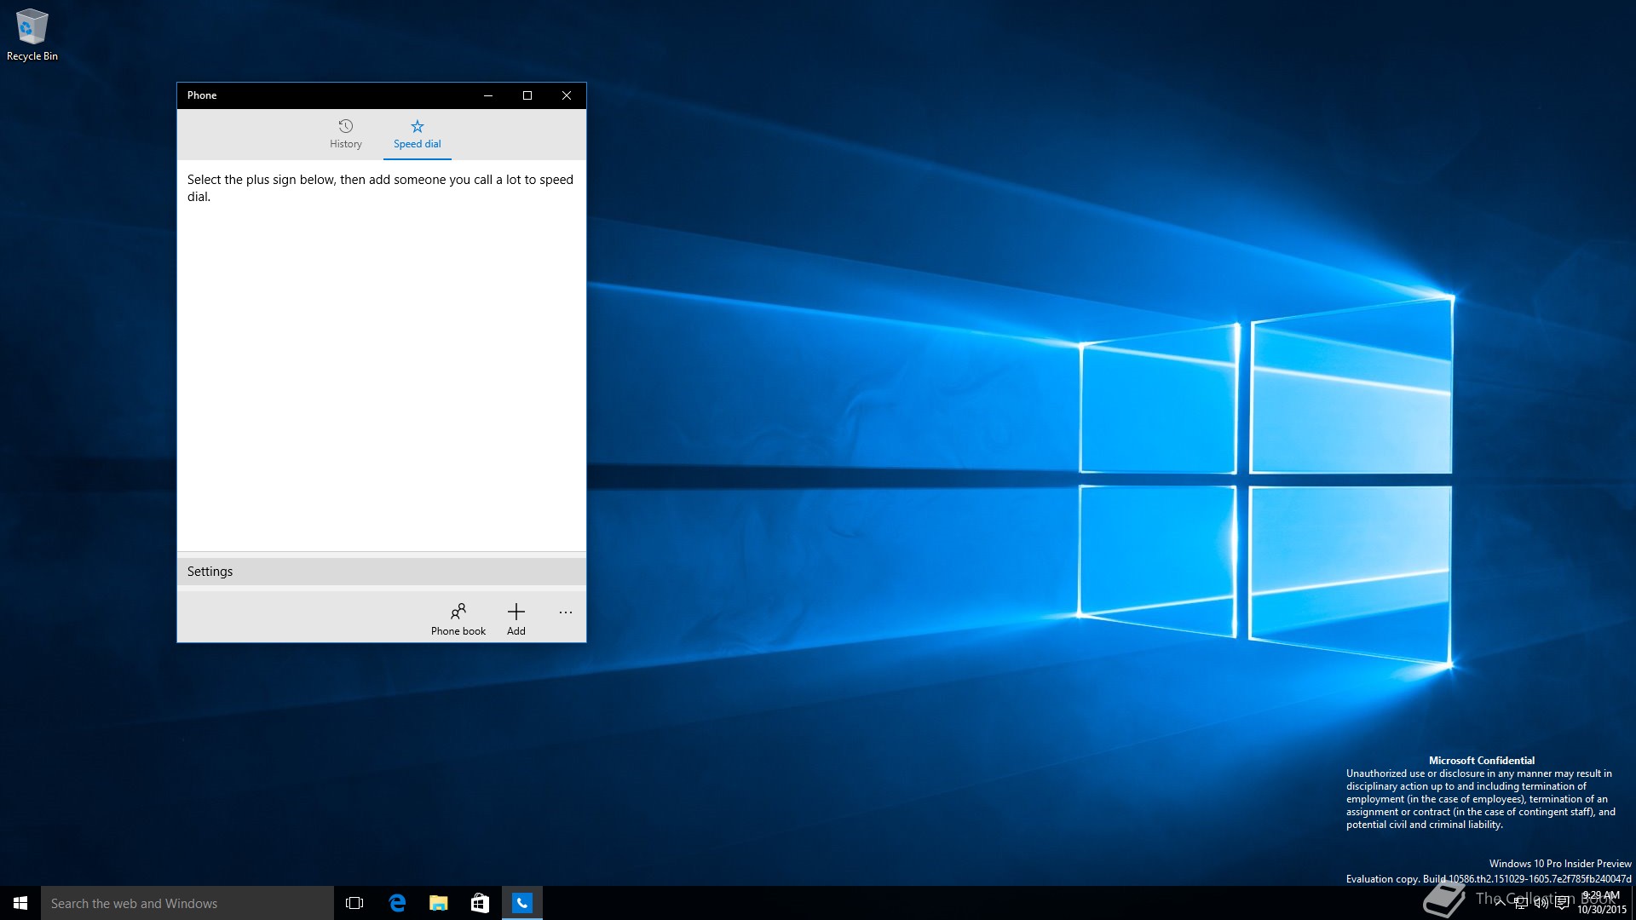
Task: Click the Phone window title bar text
Action: coord(202,95)
